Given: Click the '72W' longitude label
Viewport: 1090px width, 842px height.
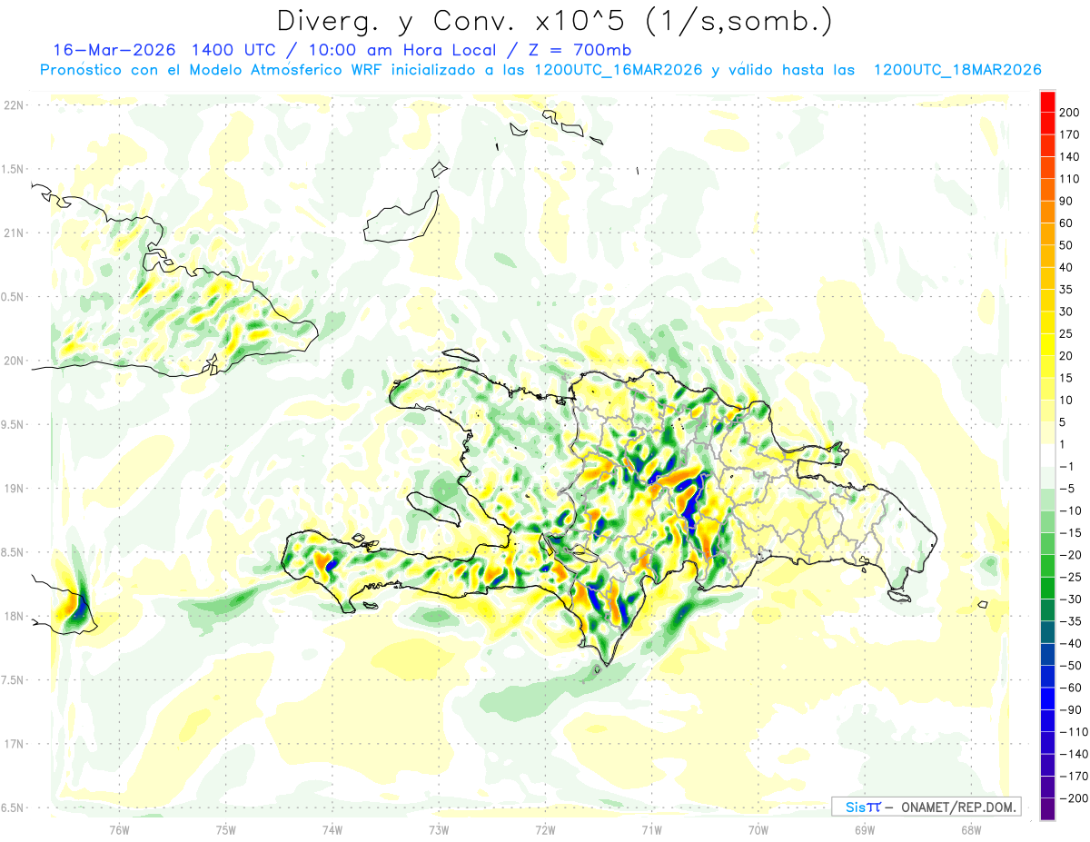Looking at the screenshot, I should click(545, 829).
